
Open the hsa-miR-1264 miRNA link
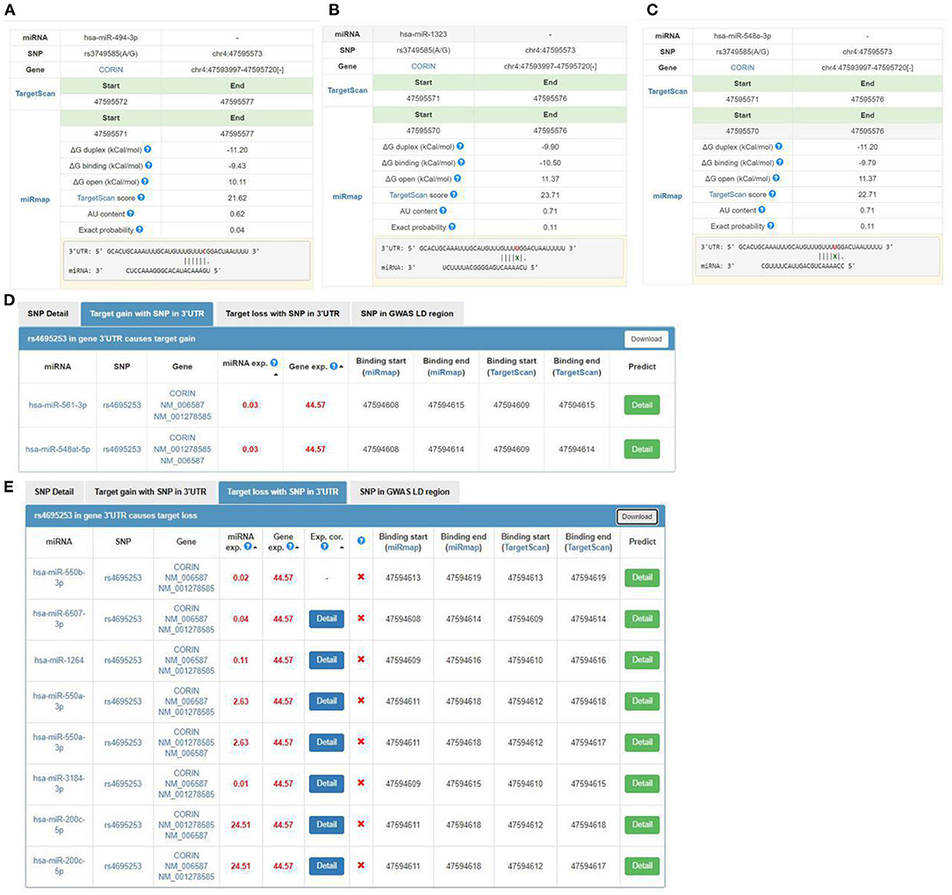pos(59,660)
